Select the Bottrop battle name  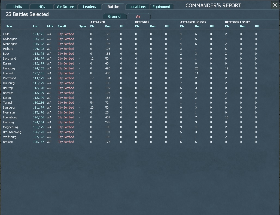coord(8,88)
